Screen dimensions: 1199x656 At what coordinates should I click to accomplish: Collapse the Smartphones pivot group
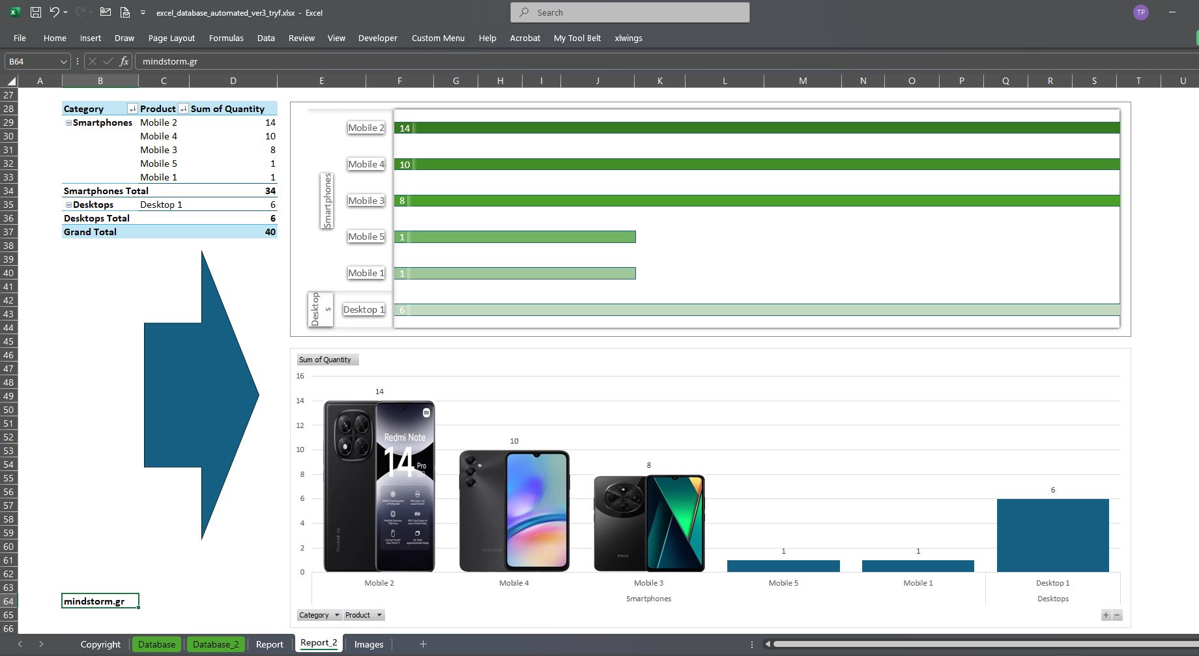[68, 122]
